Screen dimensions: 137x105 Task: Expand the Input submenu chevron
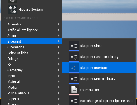[58, 76]
